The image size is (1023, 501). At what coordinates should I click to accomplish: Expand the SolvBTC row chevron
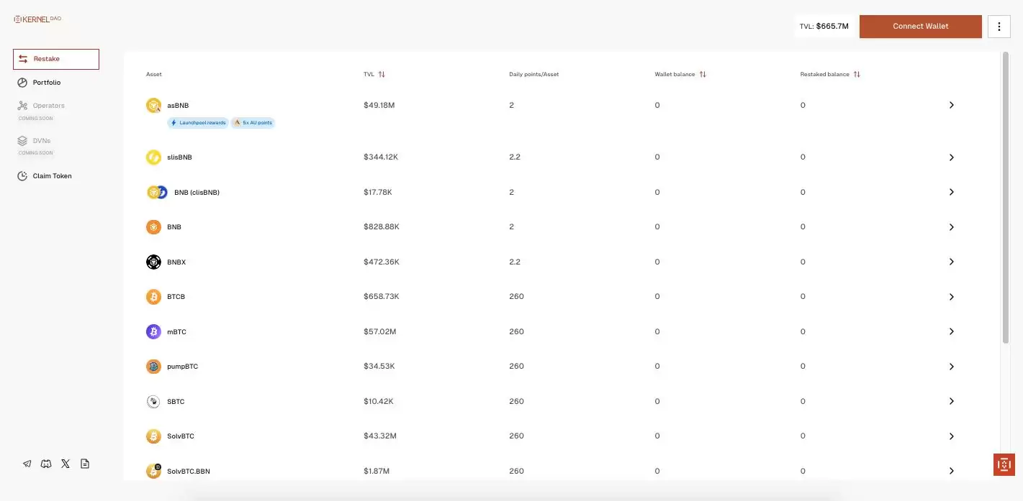pos(951,436)
